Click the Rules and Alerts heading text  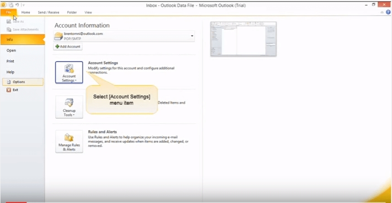coord(102,132)
